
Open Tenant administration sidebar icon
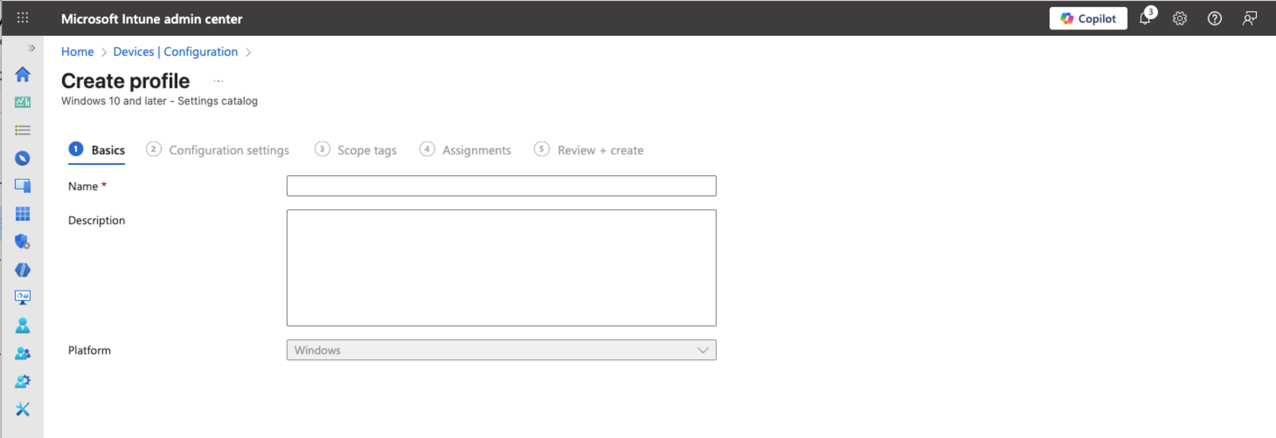point(22,381)
